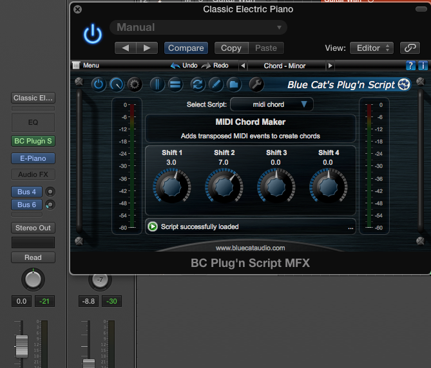Select the previous preset before Chord - Minor
This screenshot has height=368, width=431.
point(243,66)
